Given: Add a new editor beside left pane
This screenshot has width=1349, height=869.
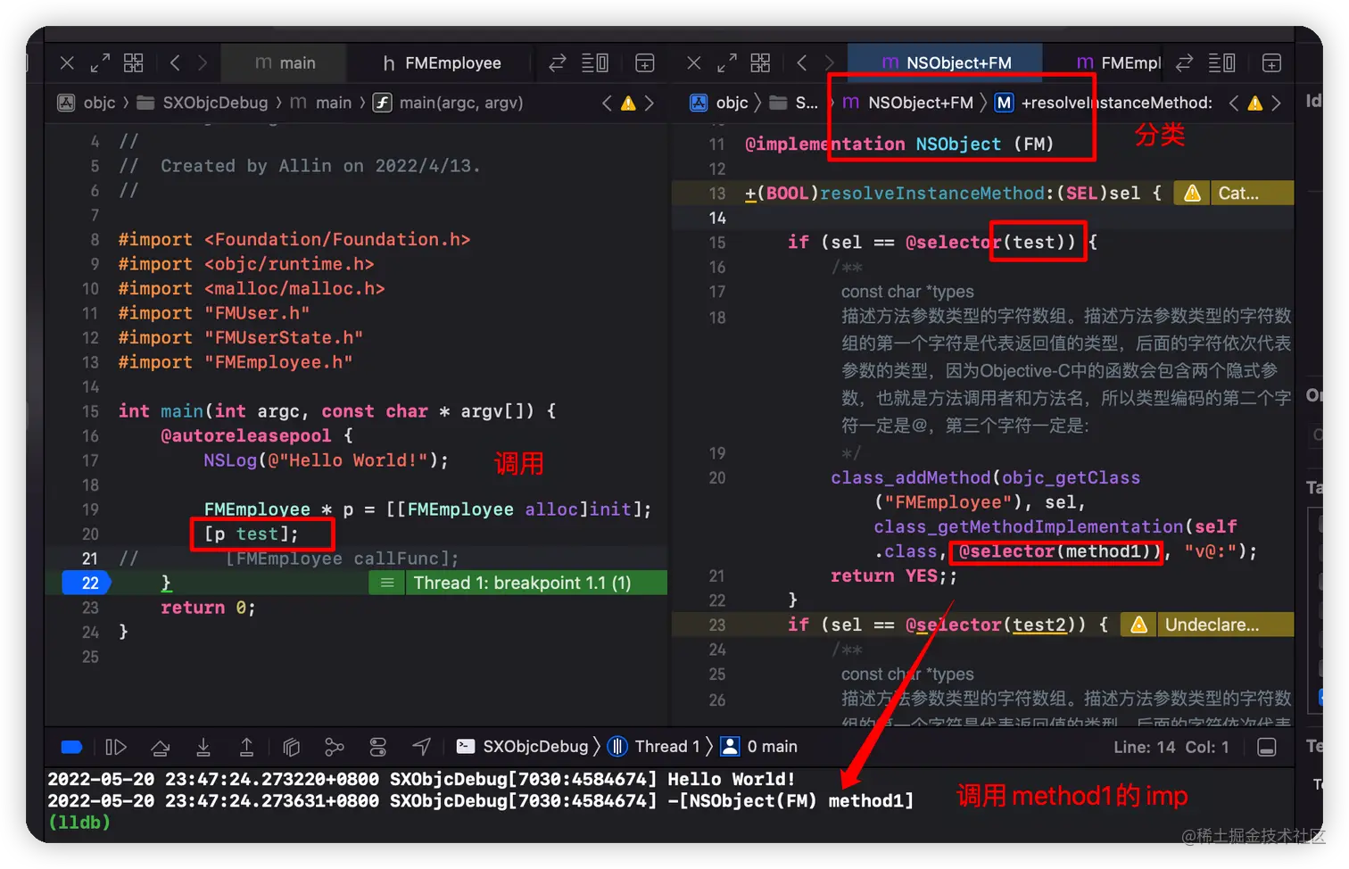Looking at the screenshot, I should click(645, 62).
